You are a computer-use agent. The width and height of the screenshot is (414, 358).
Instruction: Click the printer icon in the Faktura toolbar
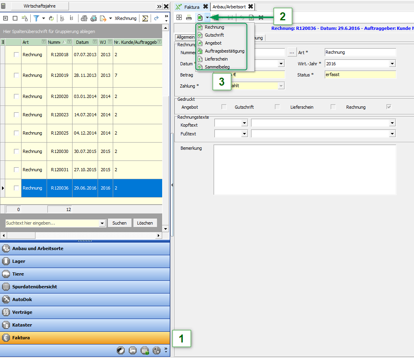click(189, 18)
